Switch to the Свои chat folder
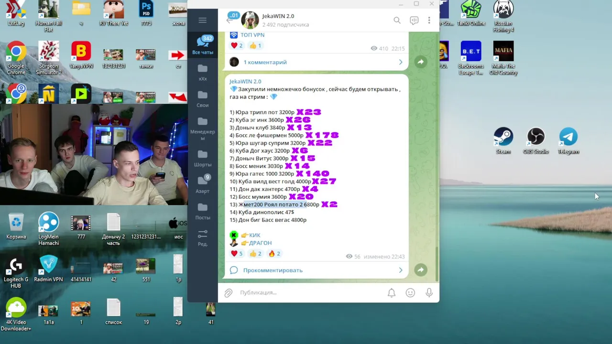This screenshot has width=612, height=344. click(x=202, y=98)
